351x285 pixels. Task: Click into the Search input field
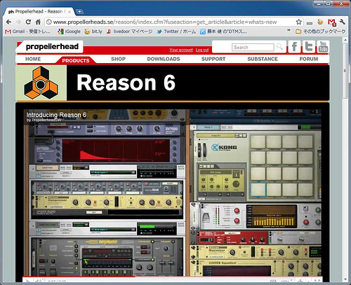pyautogui.click(x=253, y=48)
